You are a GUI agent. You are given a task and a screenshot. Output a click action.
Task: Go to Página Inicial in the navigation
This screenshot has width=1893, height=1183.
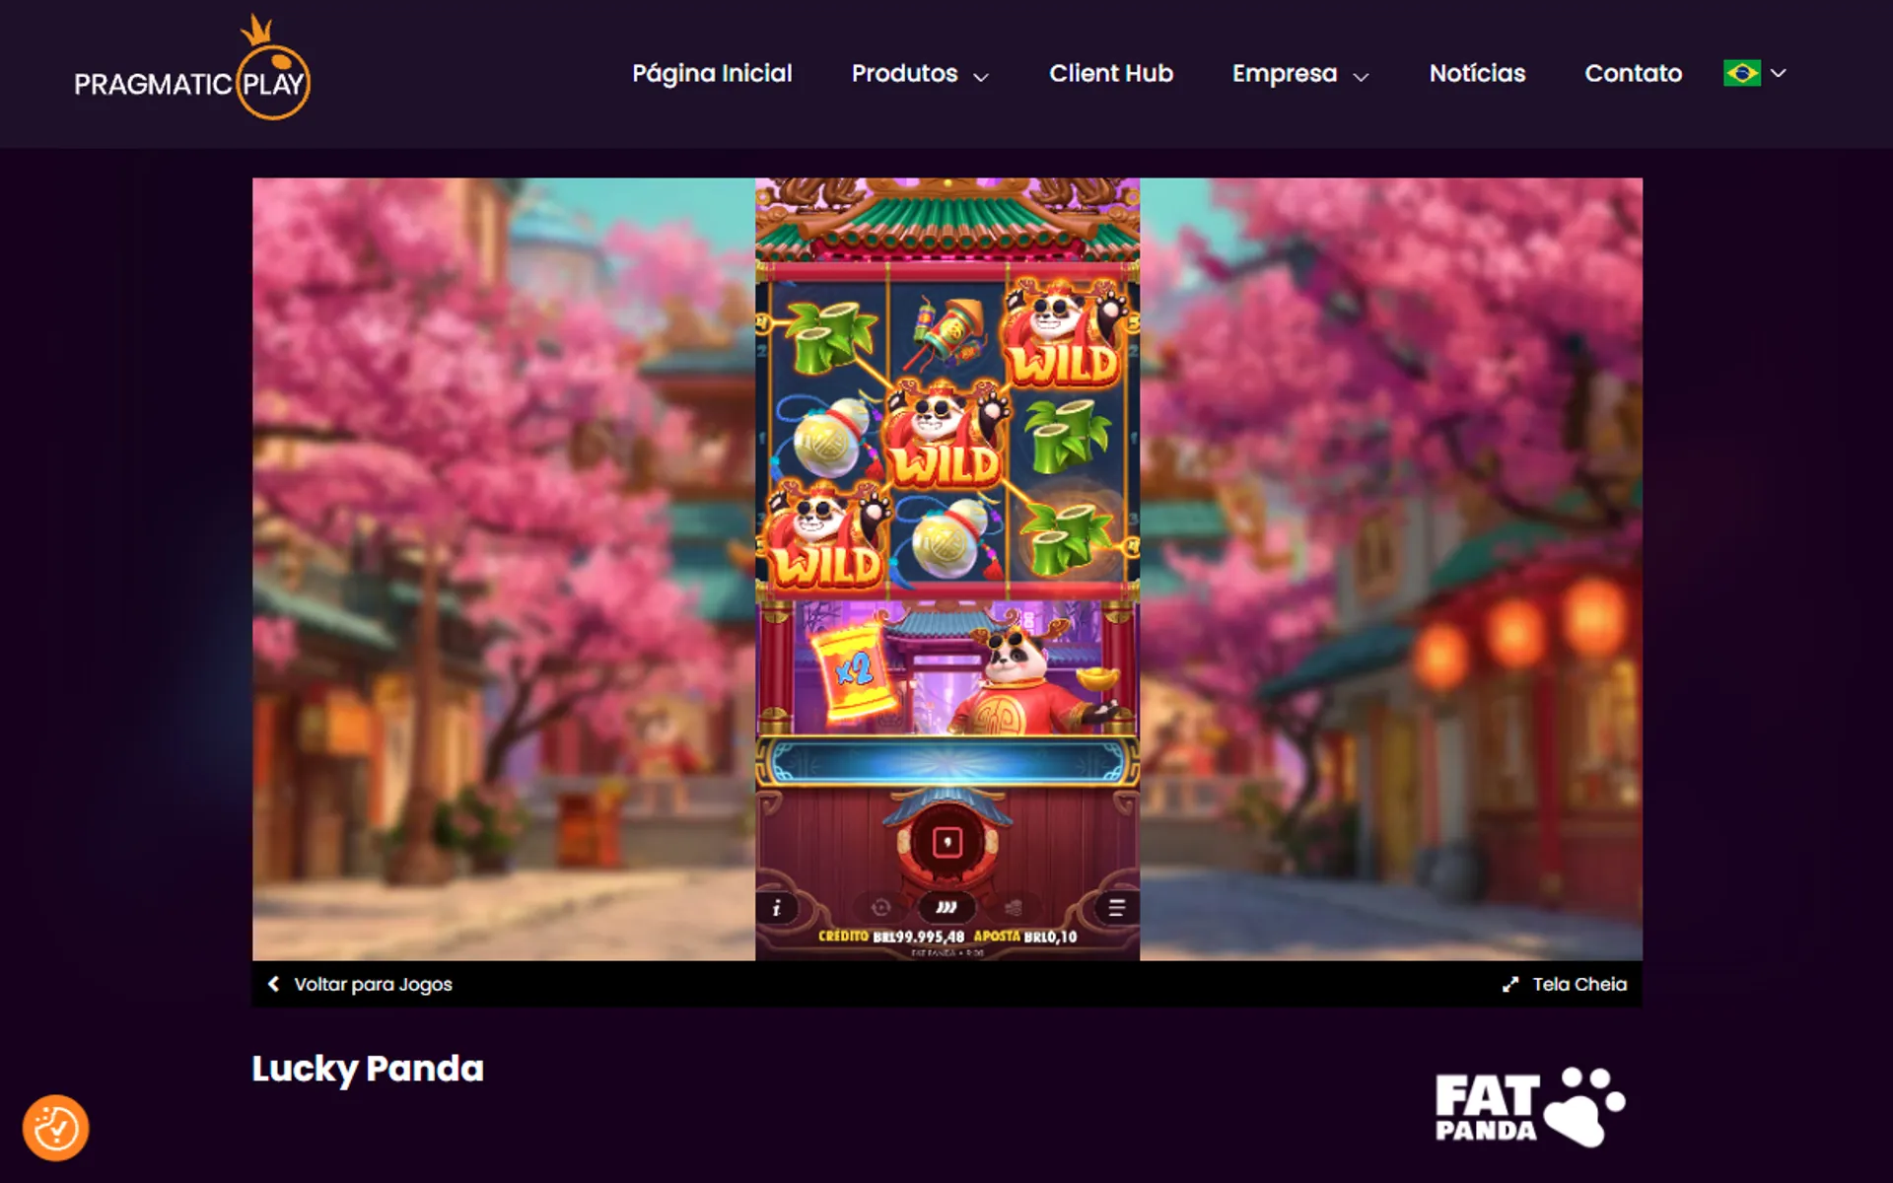click(x=712, y=73)
